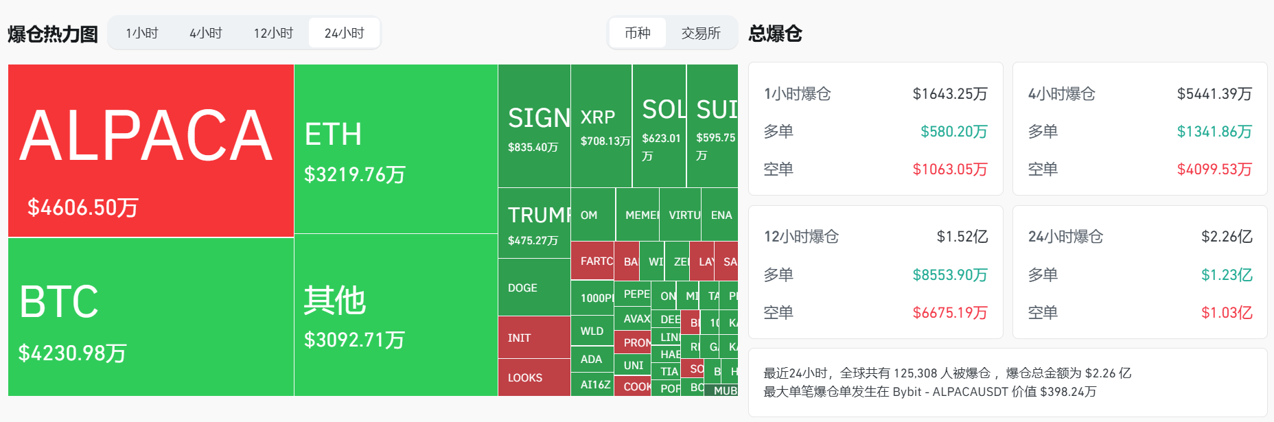The height and width of the screenshot is (422, 1274).
Task: Open the TRUMP $475.27万 tile
Action: pos(534,223)
